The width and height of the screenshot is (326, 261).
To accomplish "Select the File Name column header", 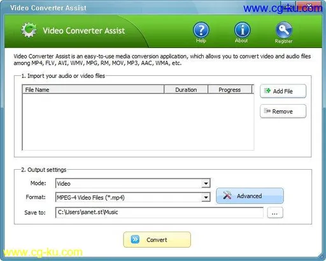I will pyautogui.click(x=93, y=89).
